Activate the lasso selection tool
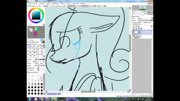This screenshot has height=101, width=180. click(31, 40)
